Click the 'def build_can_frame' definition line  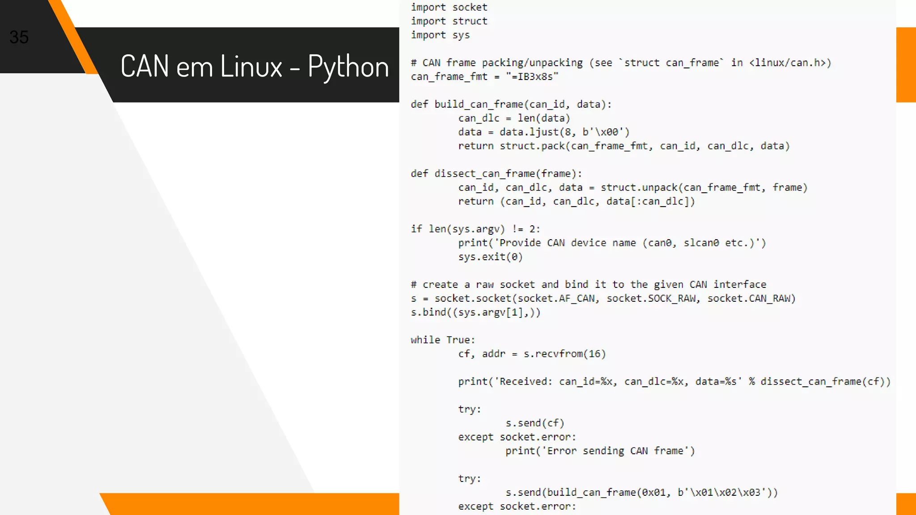pyautogui.click(x=511, y=104)
